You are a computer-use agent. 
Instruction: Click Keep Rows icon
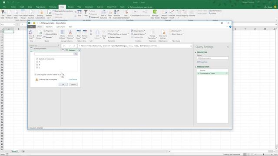tap(79, 32)
